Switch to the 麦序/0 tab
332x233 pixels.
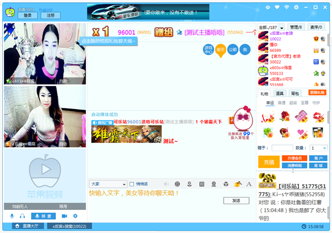(x=316, y=27)
